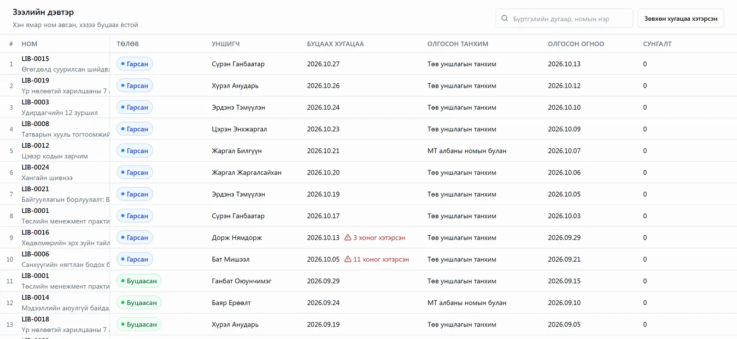Click the ОЛГОСОН ОГНОО column header
Screen dimensions: 737x339
576,44
